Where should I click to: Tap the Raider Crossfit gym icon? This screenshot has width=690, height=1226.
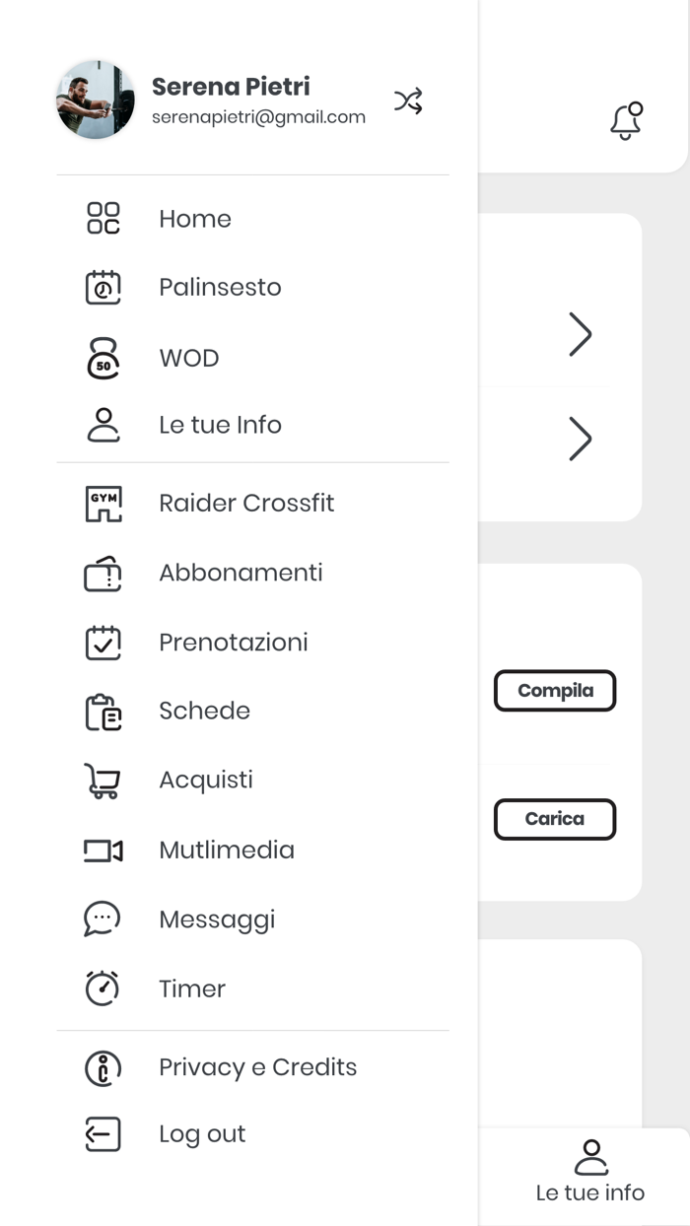click(103, 504)
